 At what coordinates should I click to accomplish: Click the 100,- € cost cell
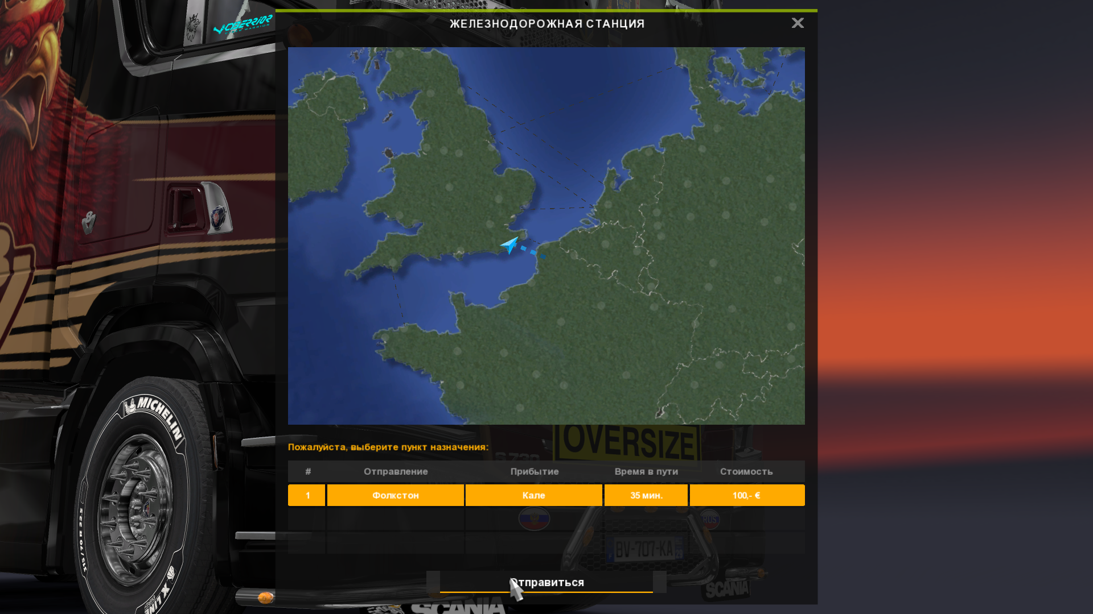[x=747, y=495]
